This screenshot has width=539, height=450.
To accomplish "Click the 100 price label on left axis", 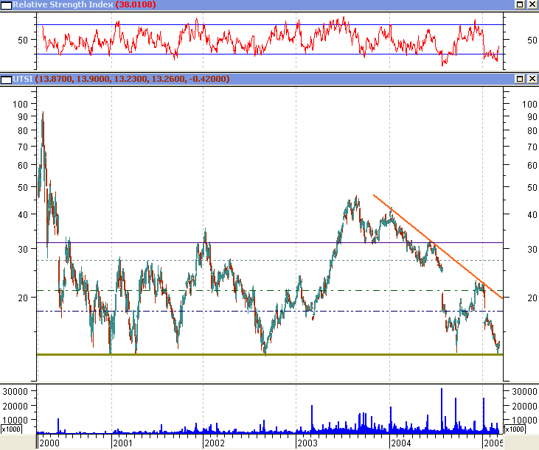I will pos(20,104).
